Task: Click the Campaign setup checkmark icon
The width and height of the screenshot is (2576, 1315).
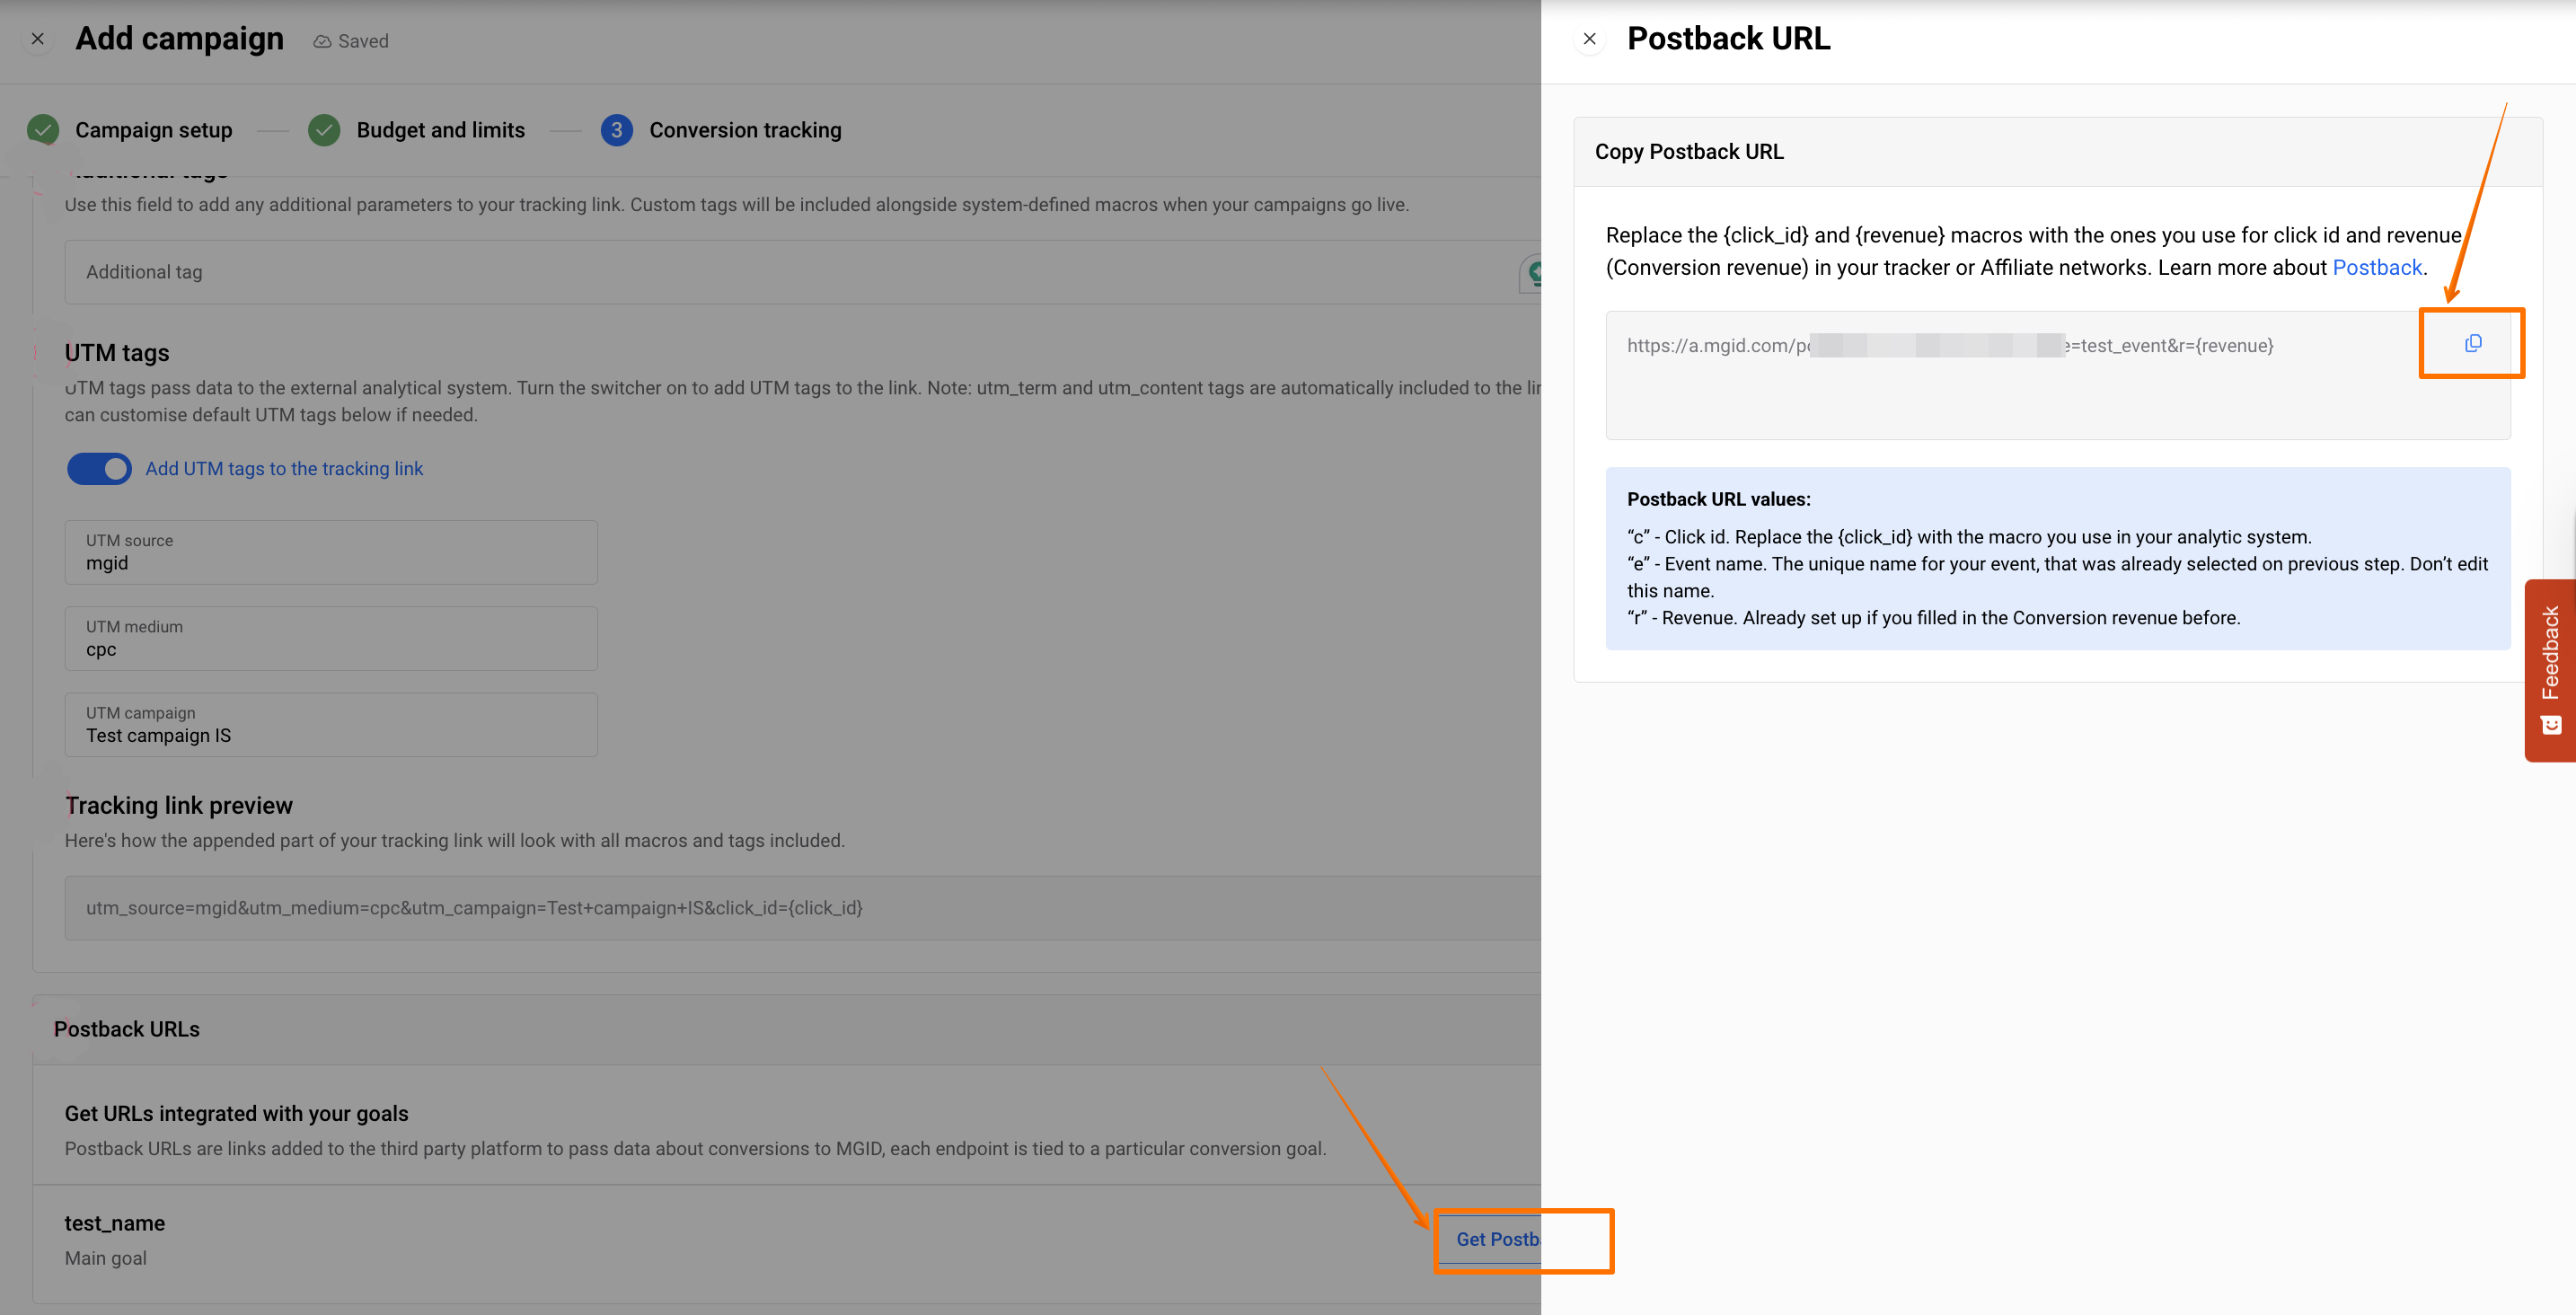Action: [43, 130]
